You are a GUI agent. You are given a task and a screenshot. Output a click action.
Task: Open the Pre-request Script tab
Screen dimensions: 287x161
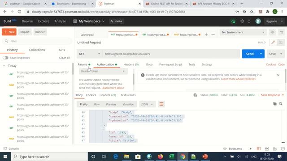pos(170,64)
